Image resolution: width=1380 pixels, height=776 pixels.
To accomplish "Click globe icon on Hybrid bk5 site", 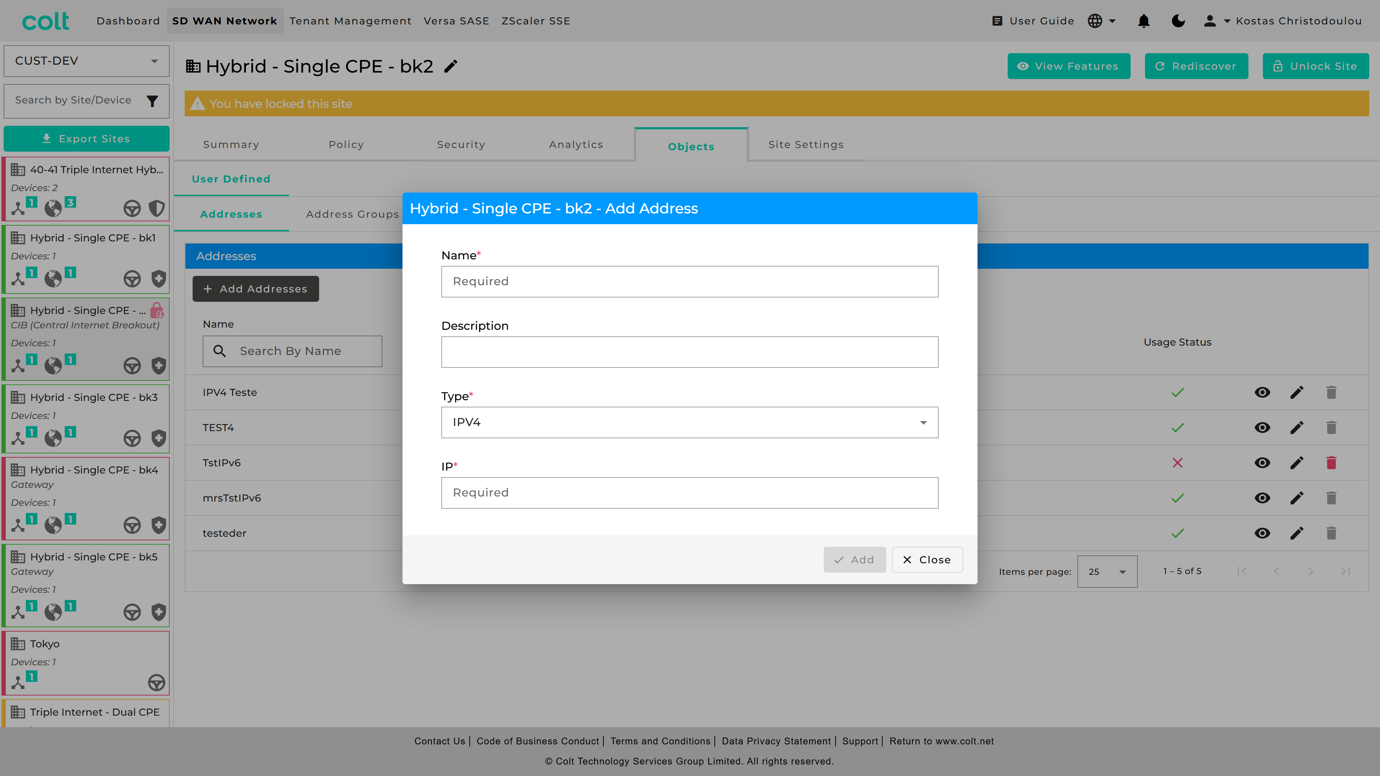I will click(53, 611).
